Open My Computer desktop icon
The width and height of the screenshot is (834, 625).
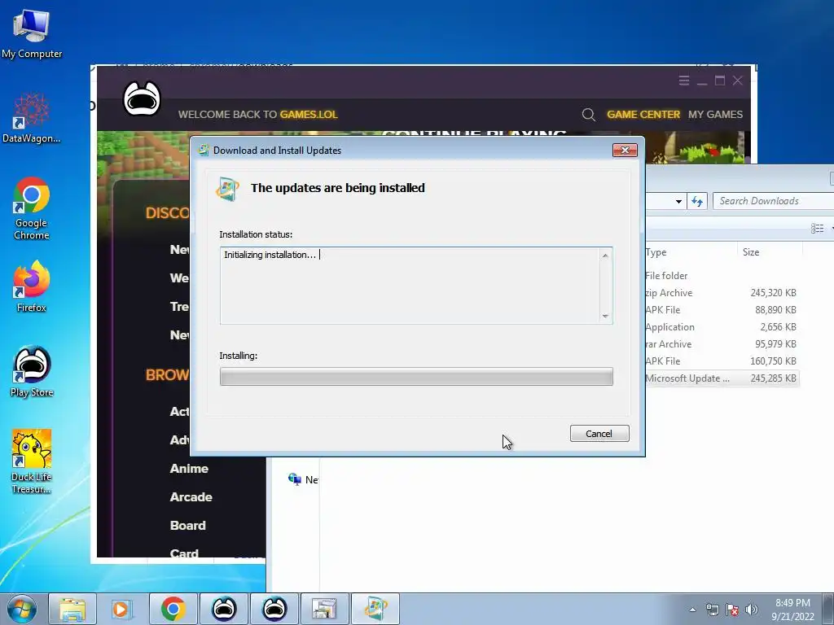[32, 34]
